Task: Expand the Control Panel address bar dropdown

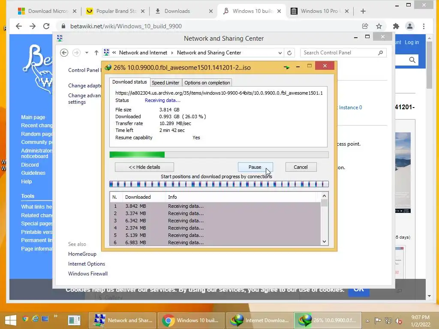Action: pyautogui.click(x=280, y=53)
